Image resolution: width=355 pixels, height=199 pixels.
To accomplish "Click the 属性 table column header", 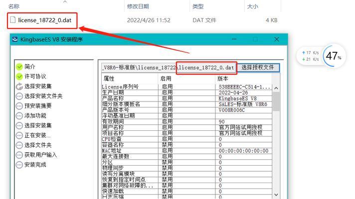I will (x=109, y=79).
